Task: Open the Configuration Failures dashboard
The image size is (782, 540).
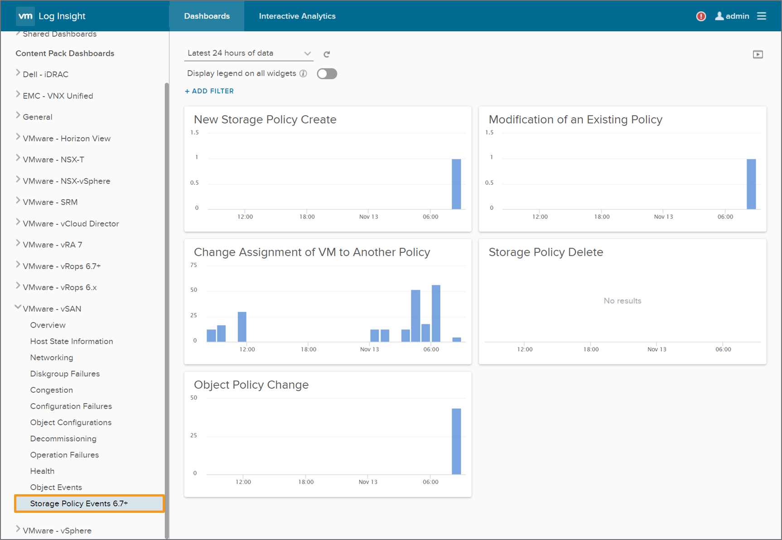Action: click(x=71, y=406)
